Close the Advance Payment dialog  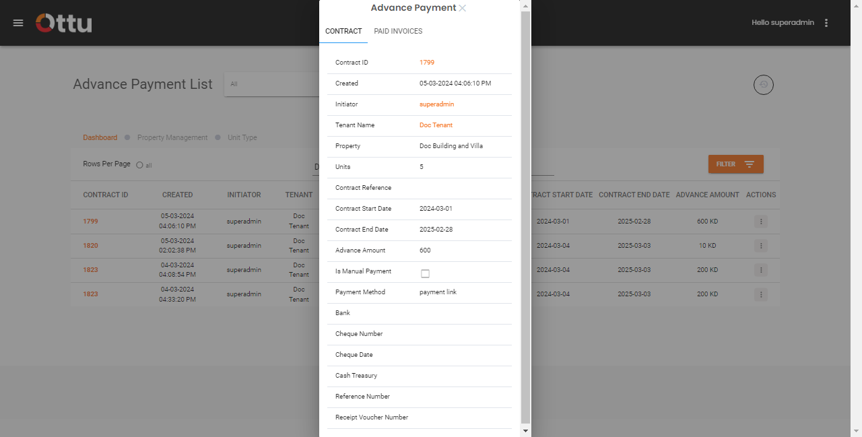463,7
